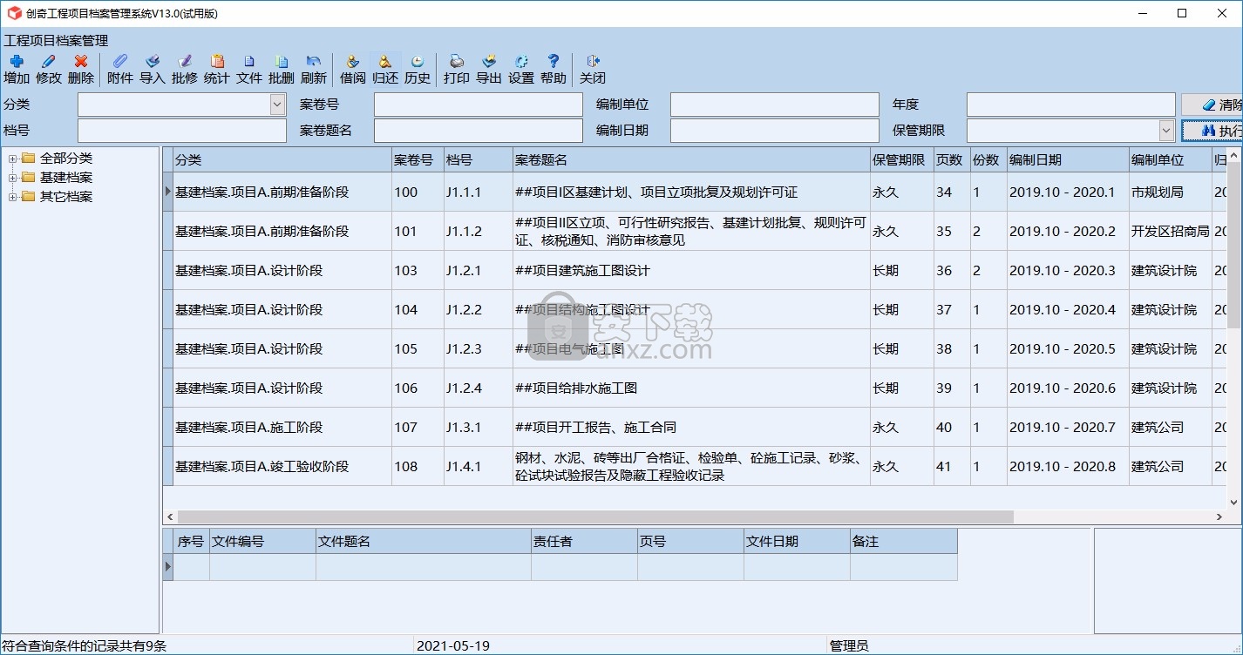The width and height of the screenshot is (1243, 655).
Task: Open the 统计 statistics tool
Action: (x=217, y=69)
